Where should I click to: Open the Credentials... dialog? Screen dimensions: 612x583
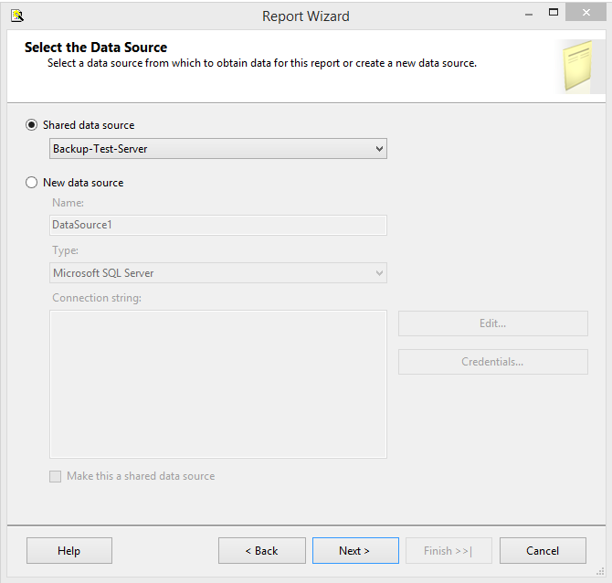492,362
